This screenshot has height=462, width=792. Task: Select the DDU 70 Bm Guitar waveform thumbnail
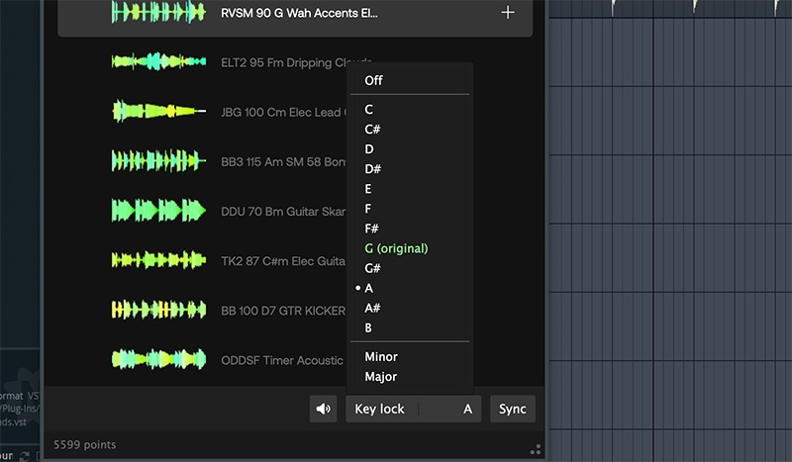(x=158, y=210)
